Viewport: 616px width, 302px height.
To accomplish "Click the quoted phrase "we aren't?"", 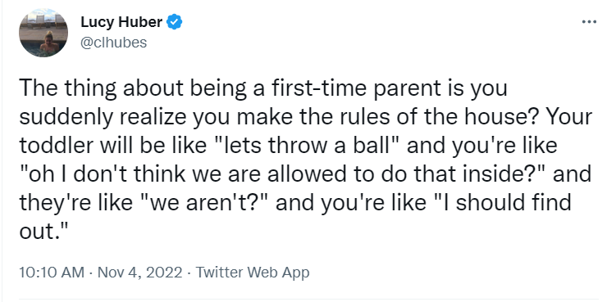I will point(203,203).
